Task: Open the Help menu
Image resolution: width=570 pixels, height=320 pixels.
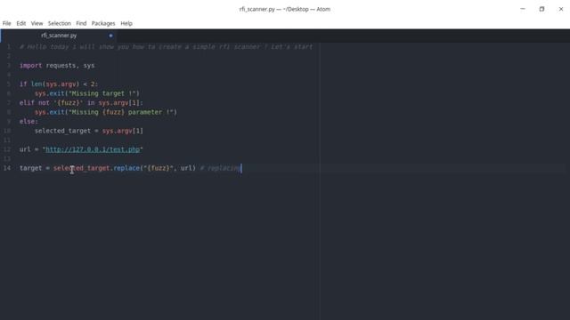Action: 126,23
